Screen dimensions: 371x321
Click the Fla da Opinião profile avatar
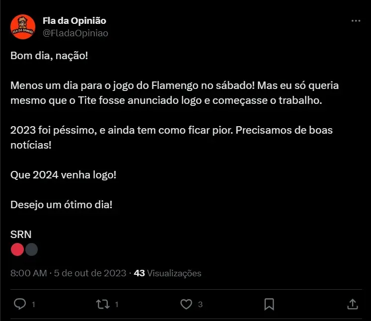(x=23, y=27)
